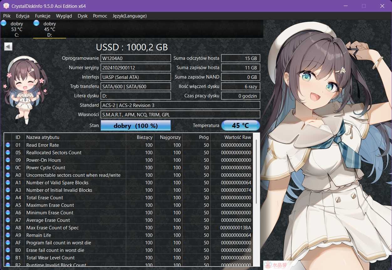392x270 pixels.
Task: Select the Maximum Erase Count row
Action: tap(128, 205)
